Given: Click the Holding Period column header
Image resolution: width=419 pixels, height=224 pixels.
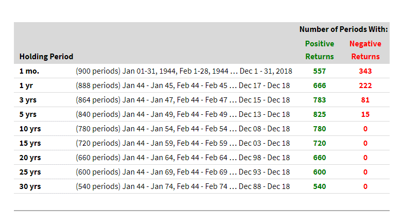Looking at the screenshot, I should (x=46, y=57).
